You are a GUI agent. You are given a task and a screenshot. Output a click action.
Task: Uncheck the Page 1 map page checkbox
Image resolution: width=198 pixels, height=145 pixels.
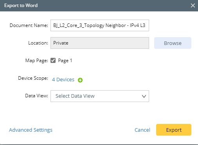tap(53, 61)
